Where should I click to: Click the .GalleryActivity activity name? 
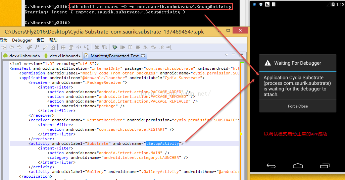click(x=160, y=172)
